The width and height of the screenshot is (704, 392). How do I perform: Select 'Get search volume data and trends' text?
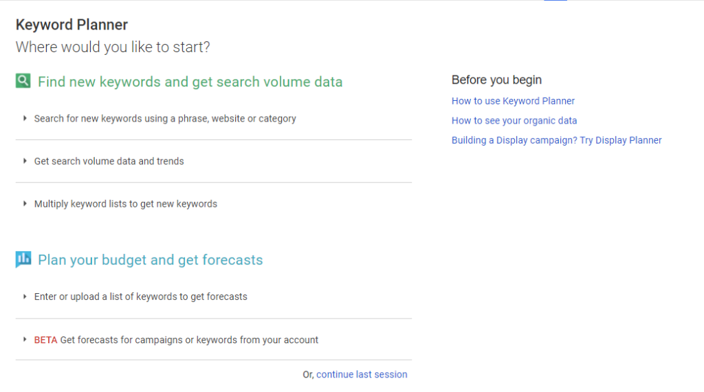[109, 161]
